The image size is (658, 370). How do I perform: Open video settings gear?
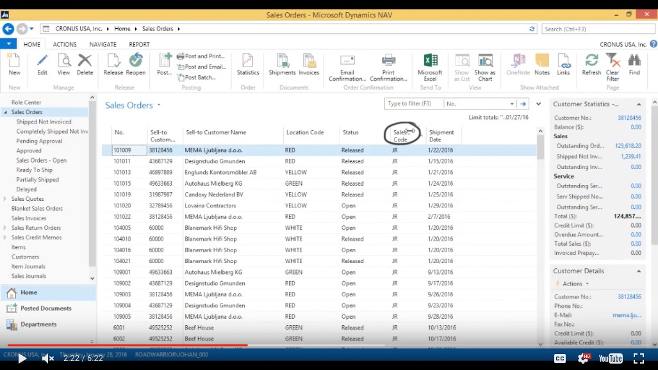coord(583,358)
